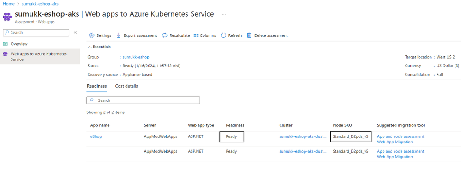The width and height of the screenshot is (461, 195).
Task: Click the Columns layout icon
Action: 196,35
